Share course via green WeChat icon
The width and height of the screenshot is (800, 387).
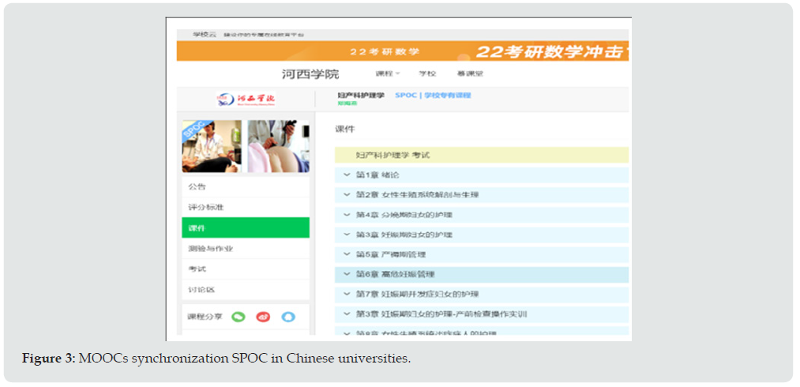238,317
